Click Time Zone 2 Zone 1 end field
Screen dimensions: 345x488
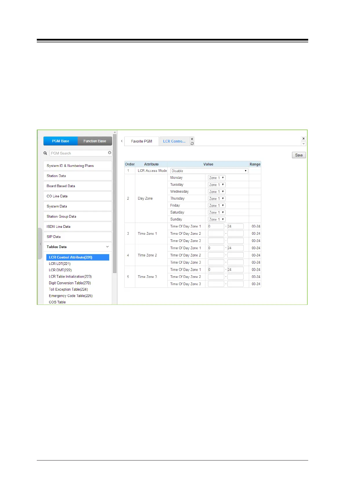tap(236, 248)
